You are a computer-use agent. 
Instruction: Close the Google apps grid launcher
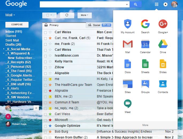157,5
